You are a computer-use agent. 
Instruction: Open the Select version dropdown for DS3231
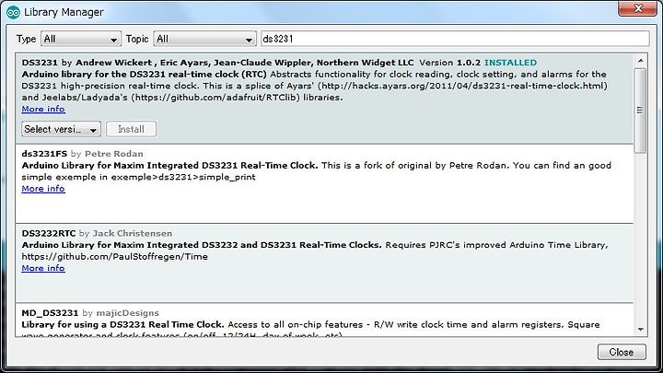point(61,129)
